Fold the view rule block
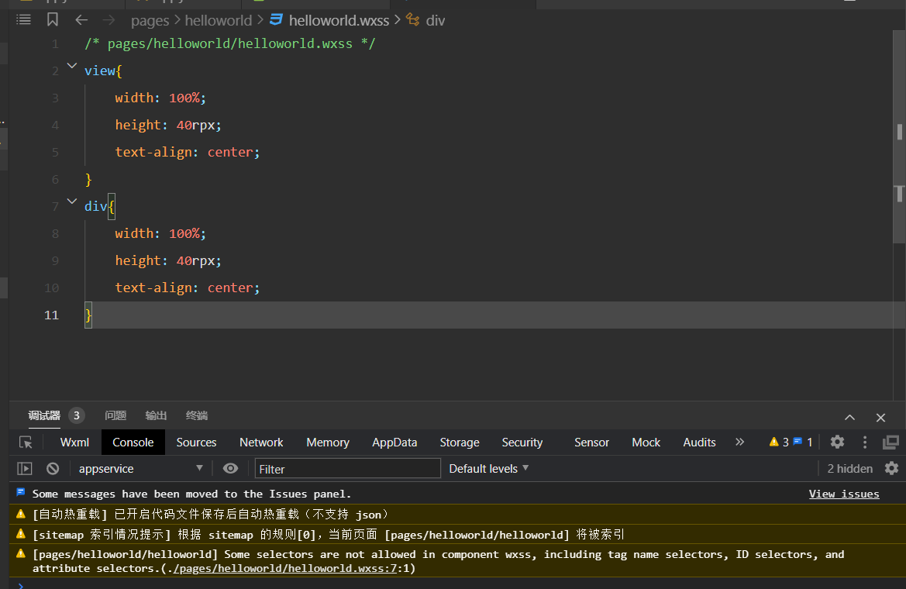This screenshot has height=589, width=906. (x=72, y=67)
